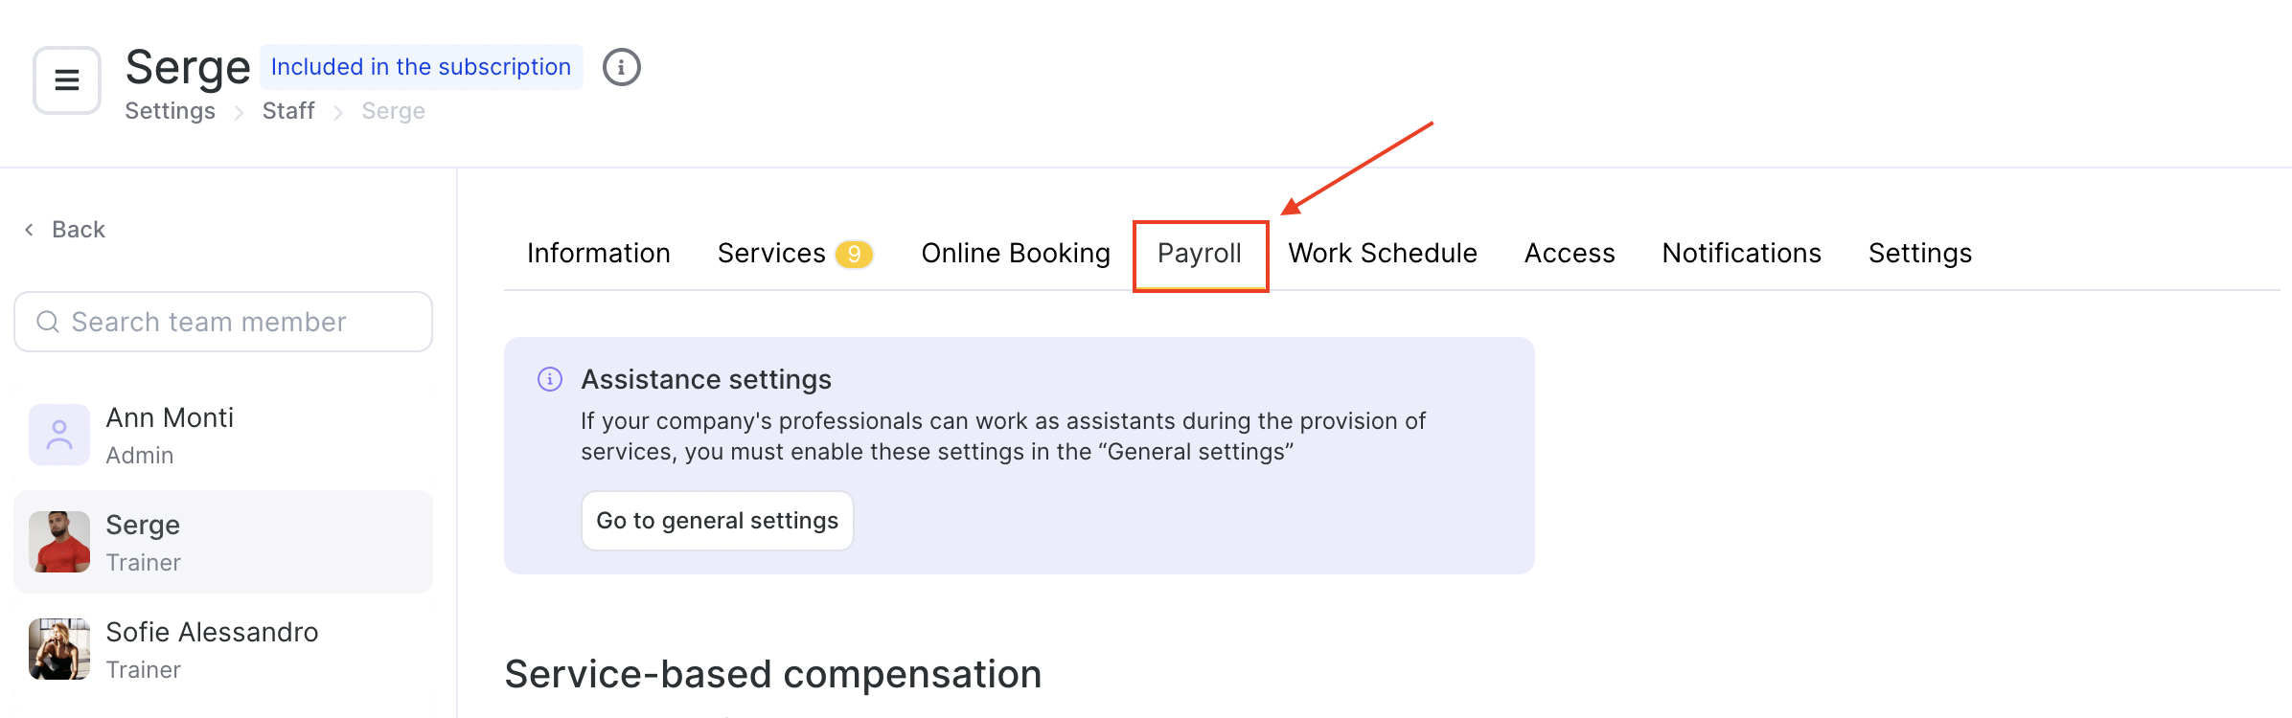Image resolution: width=2292 pixels, height=718 pixels.
Task: Open the Work Schedule tab
Action: (x=1383, y=254)
